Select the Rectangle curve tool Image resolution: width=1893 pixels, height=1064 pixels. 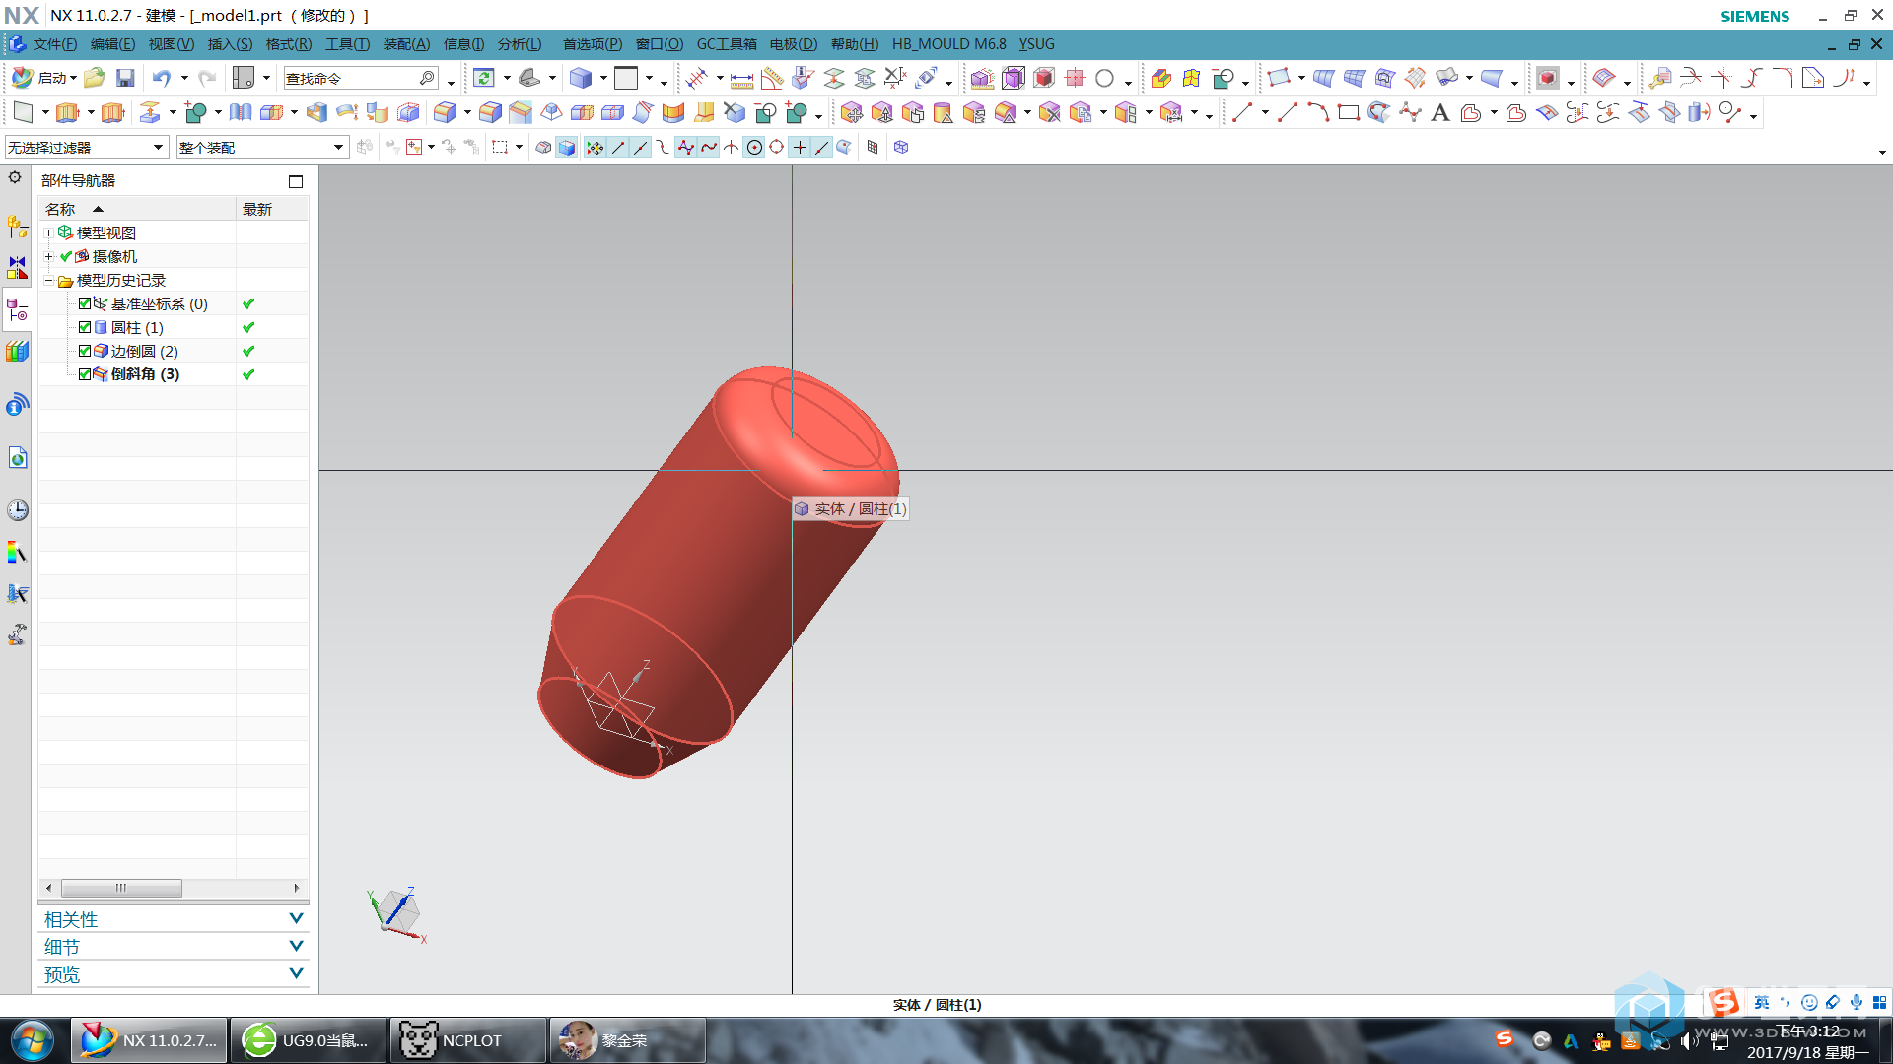1349,113
